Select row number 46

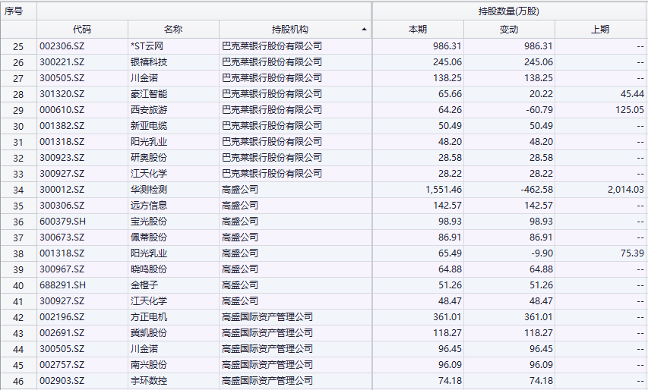(x=18, y=381)
